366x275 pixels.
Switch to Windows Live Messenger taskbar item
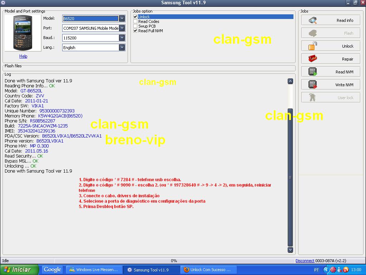point(94,270)
